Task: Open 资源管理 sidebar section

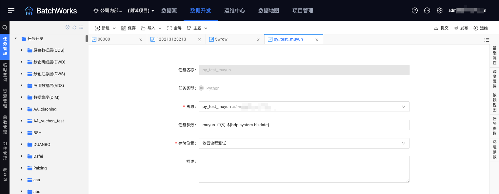Action: [x=5, y=98]
